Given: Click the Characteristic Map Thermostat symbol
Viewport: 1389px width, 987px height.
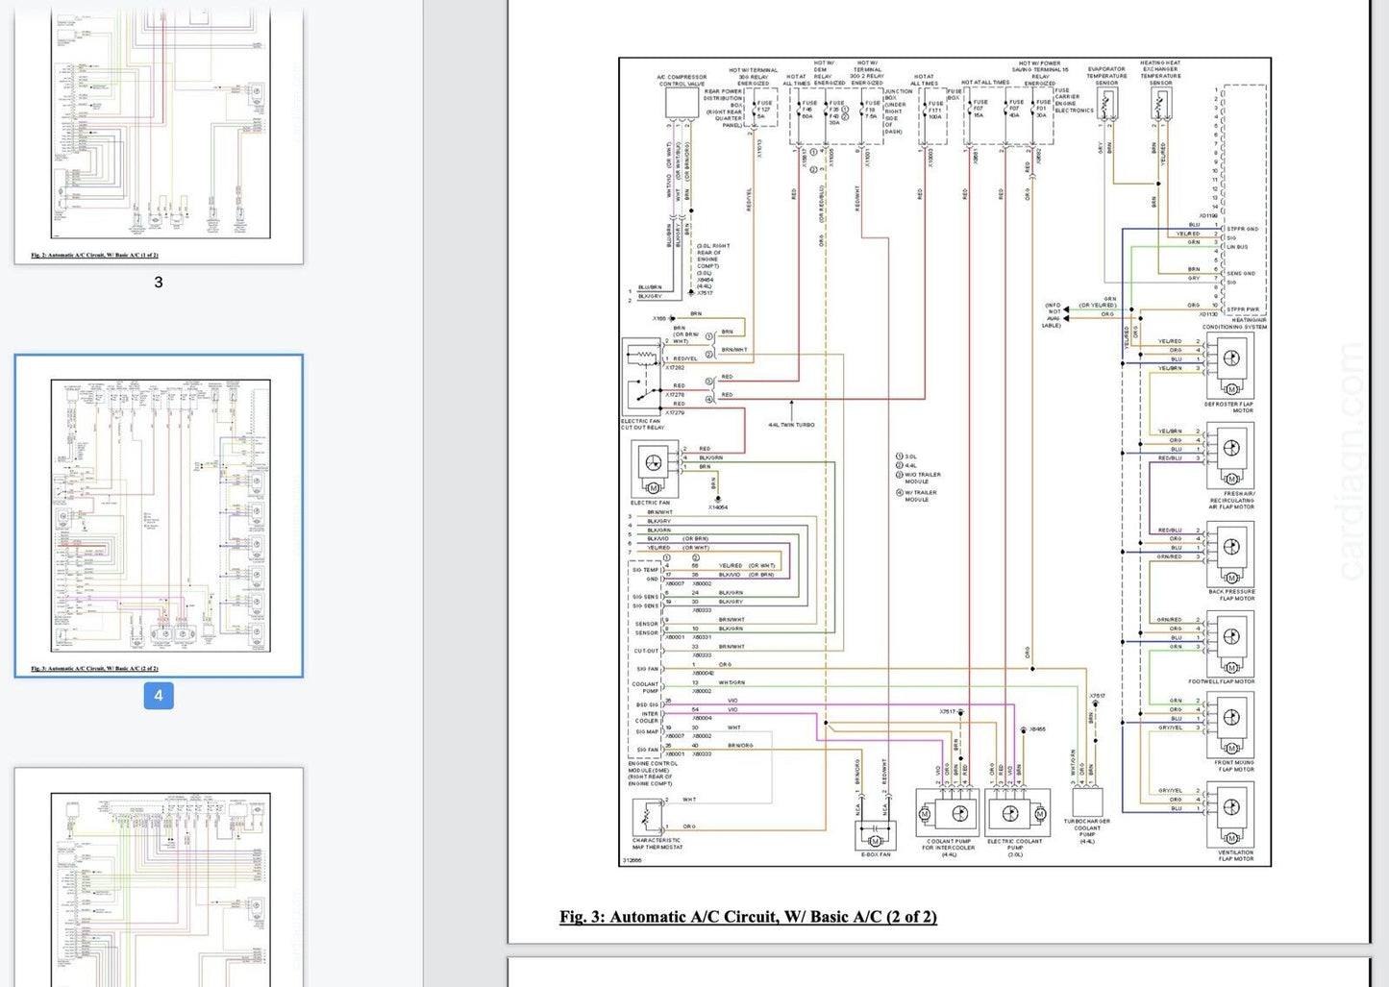Looking at the screenshot, I should click(647, 816).
